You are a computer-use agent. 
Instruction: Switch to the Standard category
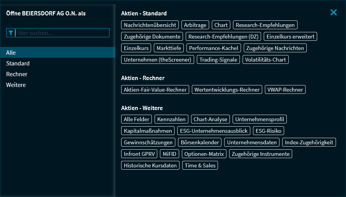click(x=18, y=63)
